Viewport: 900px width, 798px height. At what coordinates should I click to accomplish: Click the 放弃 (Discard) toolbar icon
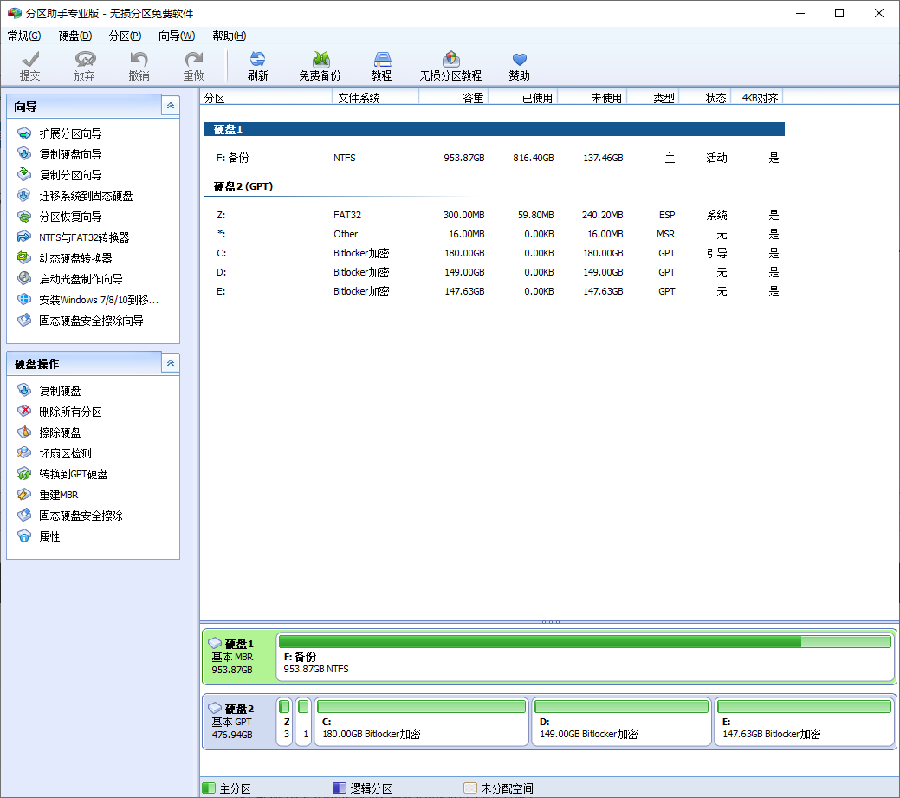(84, 65)
